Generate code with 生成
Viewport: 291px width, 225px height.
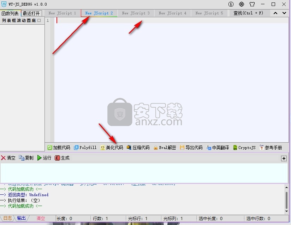coord(62,158)
